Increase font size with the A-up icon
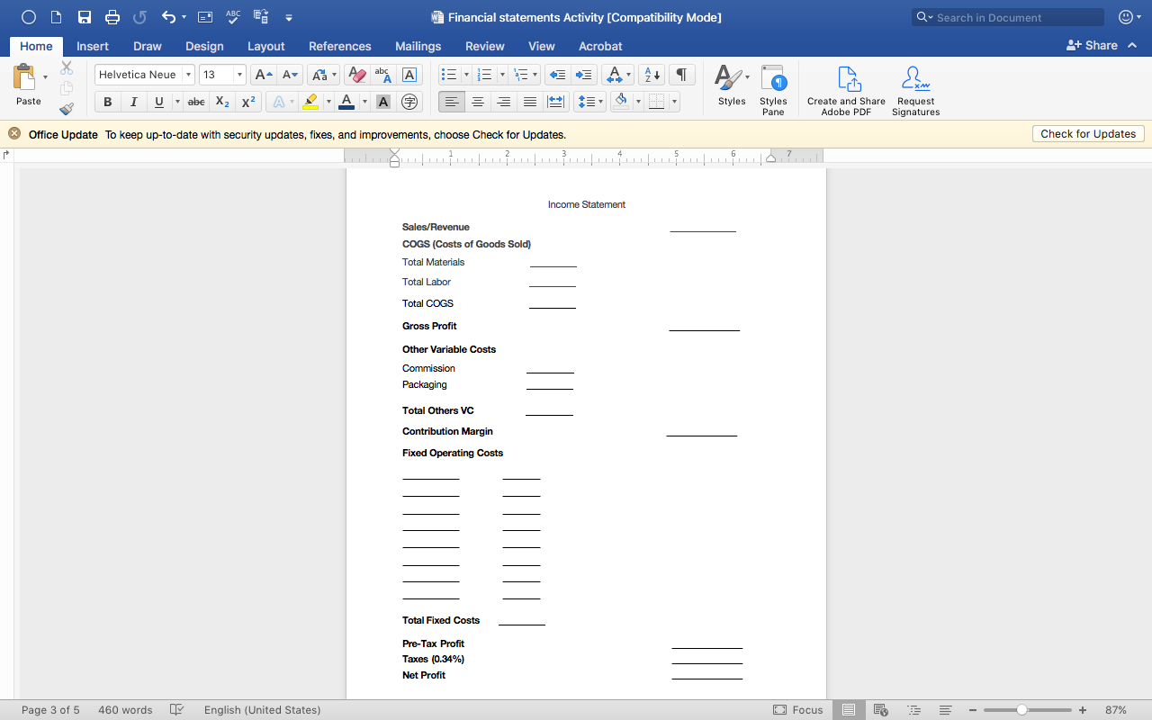 pos(263,75)
